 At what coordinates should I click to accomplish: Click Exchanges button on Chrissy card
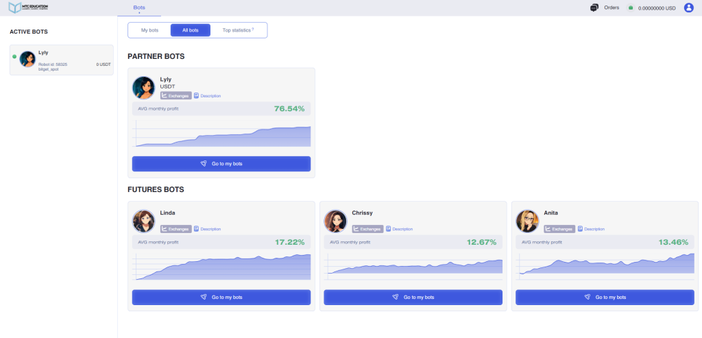pos(367,229)
